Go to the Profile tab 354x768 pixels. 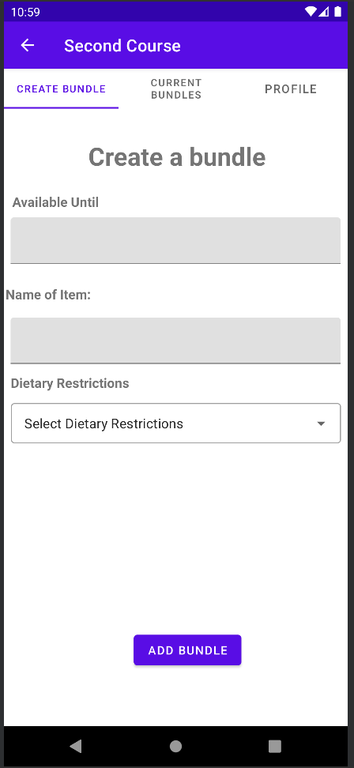[x=291, y=88]
